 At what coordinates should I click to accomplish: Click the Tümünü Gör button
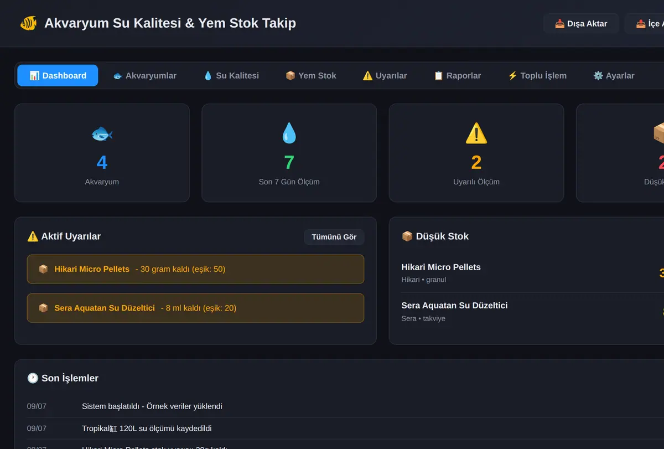coord(334,237)
